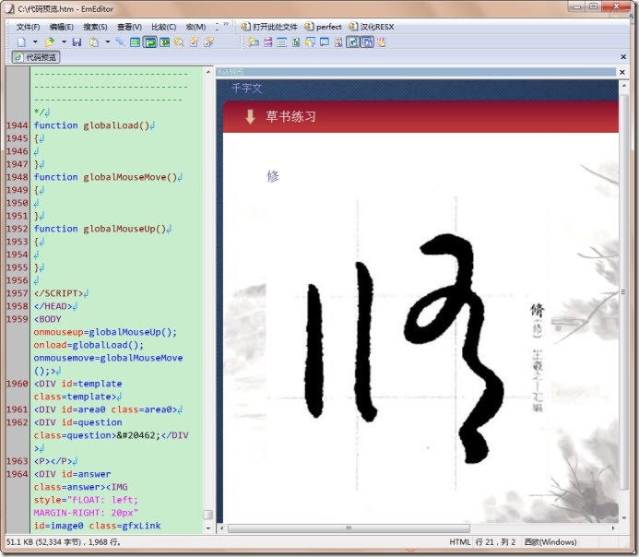Click the green spreadsheet document icon
This screenshot has height=557, width=639.
pos(296,42)
